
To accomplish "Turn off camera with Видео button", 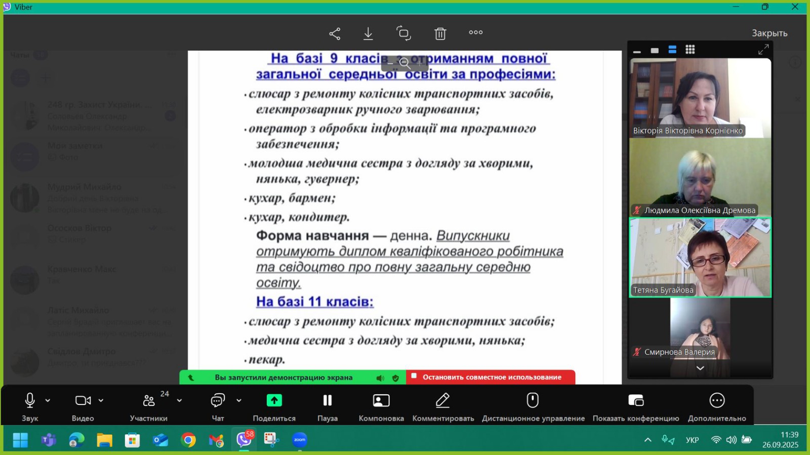I will coord(83,406).
